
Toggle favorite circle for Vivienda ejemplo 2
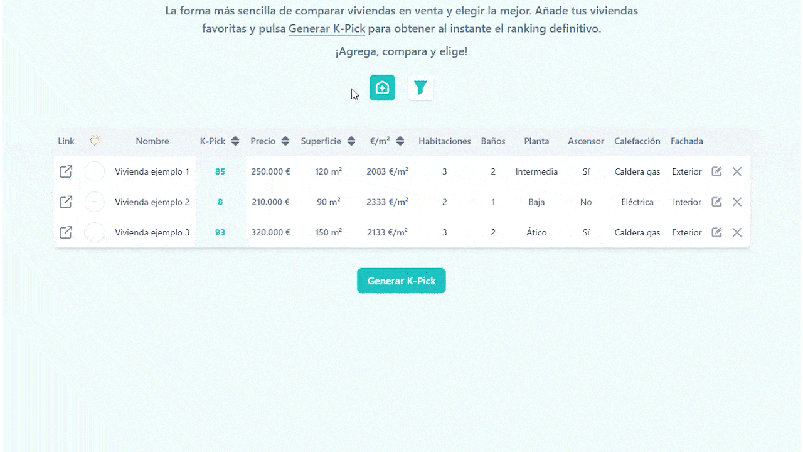pyautogui.click(x=95, y=202)
